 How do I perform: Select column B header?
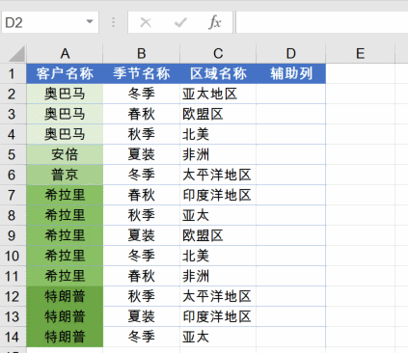click(x=141, y=53)
